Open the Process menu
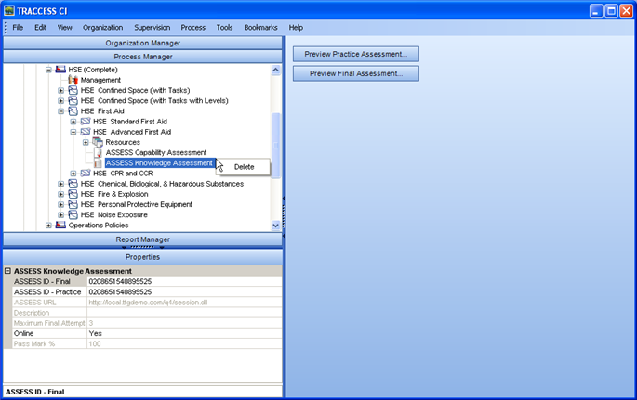The image size is (637, 400). pos(193,28)
